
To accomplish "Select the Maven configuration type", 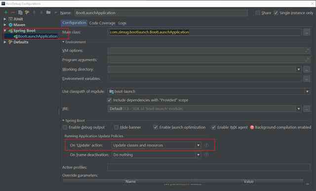I will [19, 25].
